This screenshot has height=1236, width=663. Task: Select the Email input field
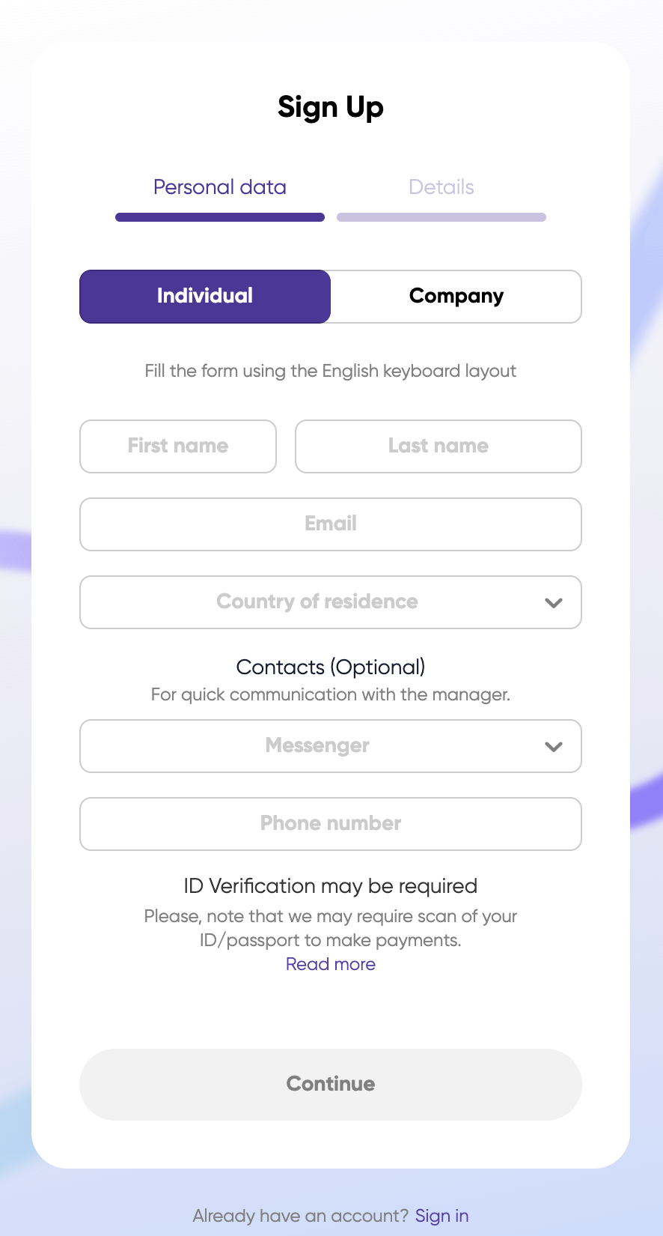331,524
